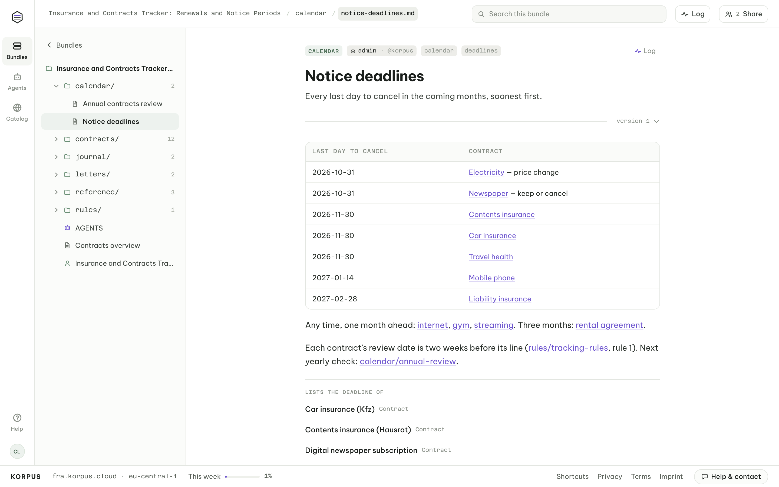Expand the reference/ folder
Image resolution: width=779 pixels, height=487 pixels.
pyautogui.click(x=56, y=192)
